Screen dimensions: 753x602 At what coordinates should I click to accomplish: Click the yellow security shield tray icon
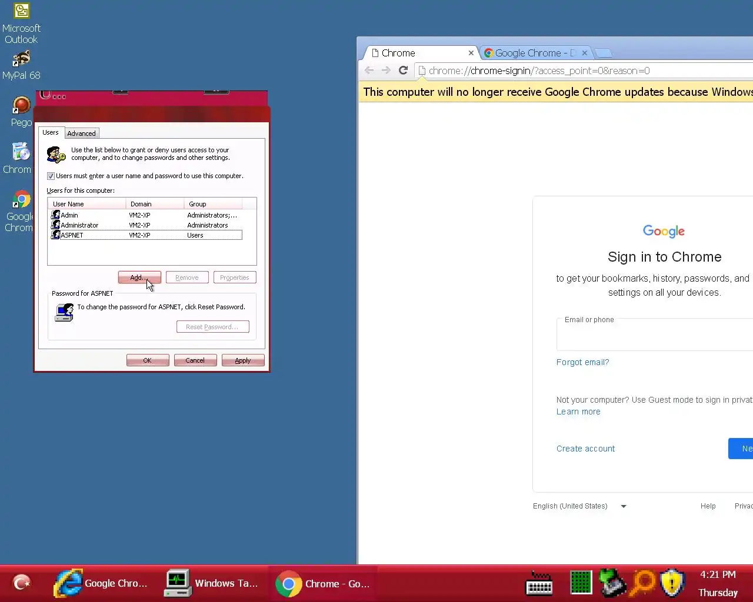(672, 583)
